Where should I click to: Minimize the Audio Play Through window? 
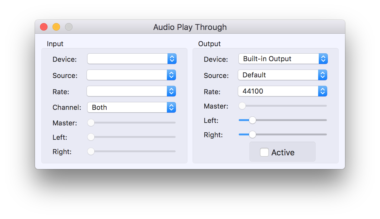point(56,27)
